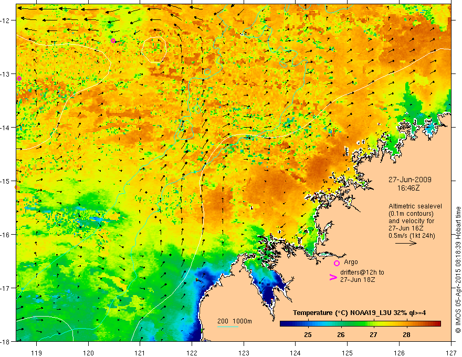Click the longitude label '126'

point(399,353)
